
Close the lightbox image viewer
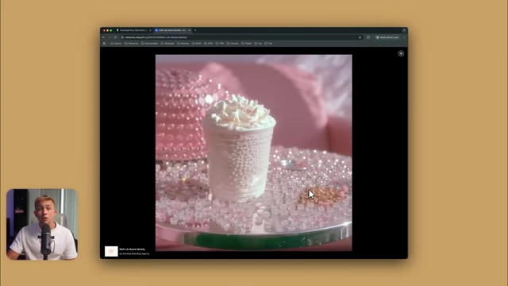(401, 53)
